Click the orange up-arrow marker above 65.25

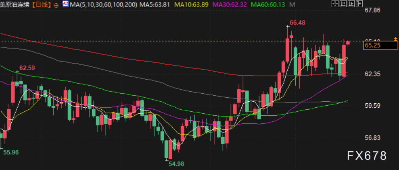395,38
